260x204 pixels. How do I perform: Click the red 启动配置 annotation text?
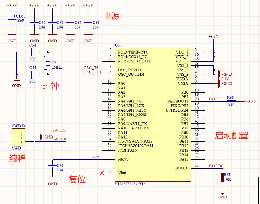click(x=232, y=135)
